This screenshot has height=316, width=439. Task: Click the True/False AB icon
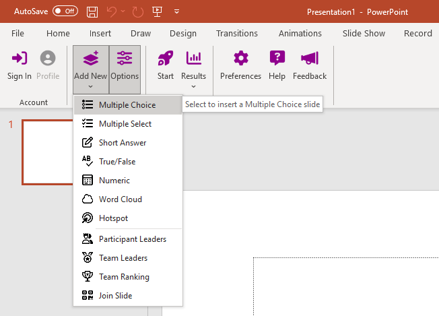[88, 161]
